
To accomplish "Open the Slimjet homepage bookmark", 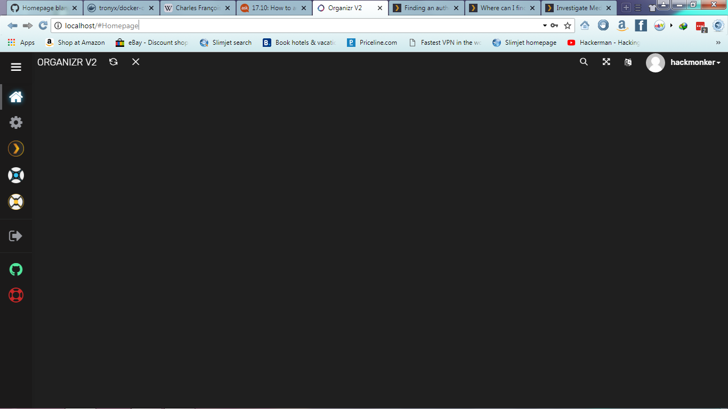I will [531, 43].
